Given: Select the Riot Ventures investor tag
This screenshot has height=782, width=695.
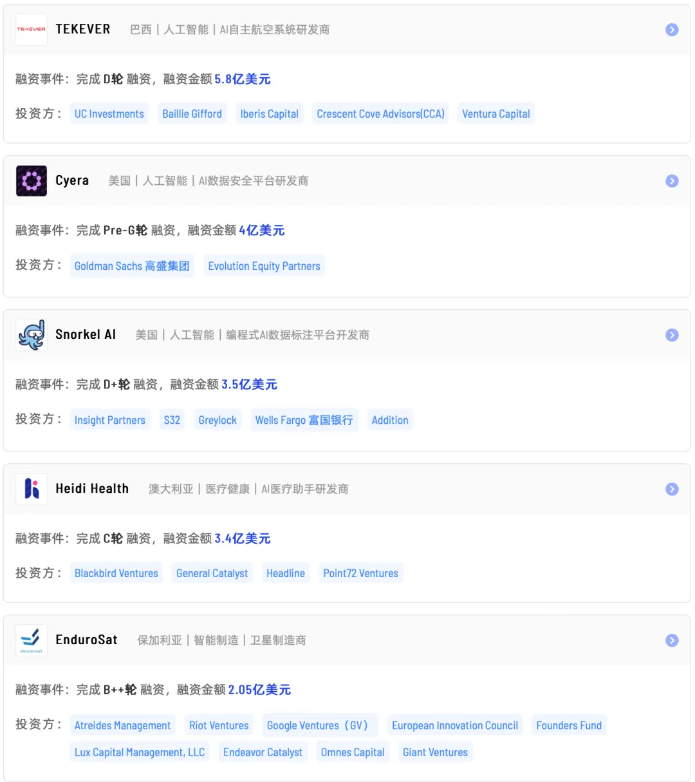Looking at the screenshot, I should [219, 725].
